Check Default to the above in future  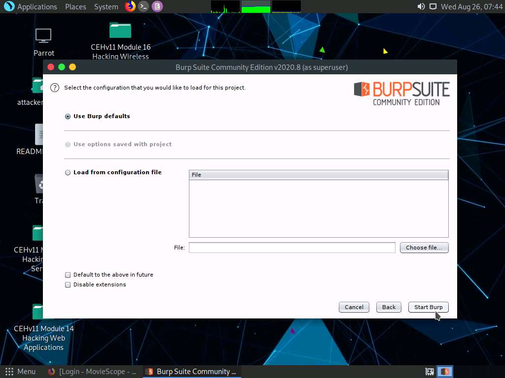(68, 275)
